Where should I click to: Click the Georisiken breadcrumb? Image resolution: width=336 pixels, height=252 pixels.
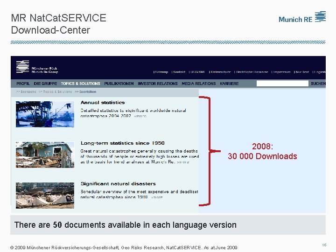88,92
